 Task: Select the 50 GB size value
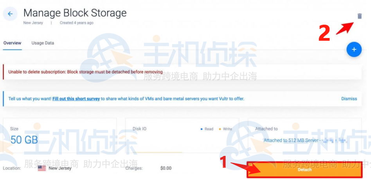[x=24, y=140]
